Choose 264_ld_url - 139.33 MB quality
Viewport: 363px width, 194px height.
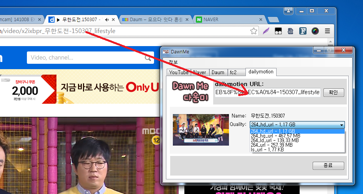297,141
